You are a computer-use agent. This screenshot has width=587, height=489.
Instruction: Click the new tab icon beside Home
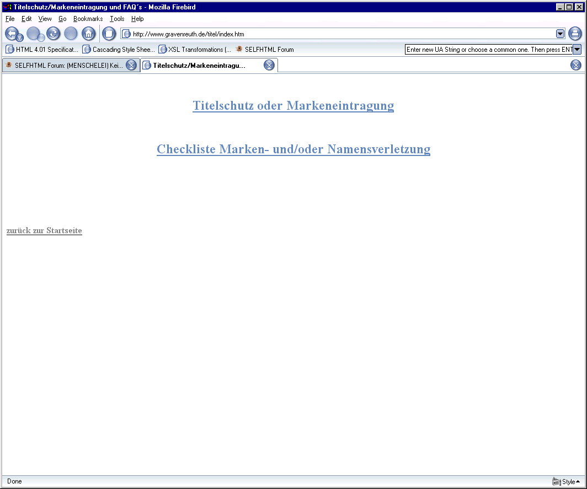109,34
